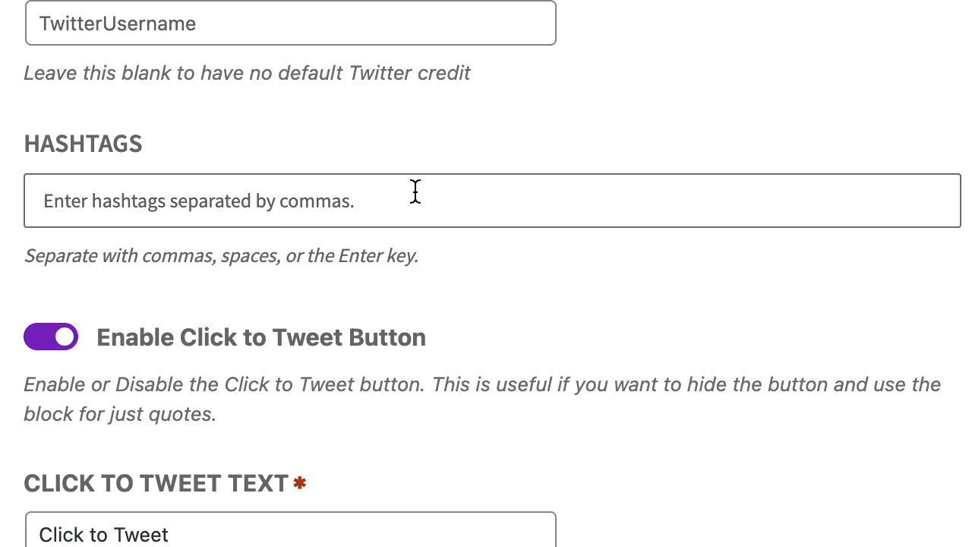Click the 'TwitterUsername' text in the top field

(118, 24)
